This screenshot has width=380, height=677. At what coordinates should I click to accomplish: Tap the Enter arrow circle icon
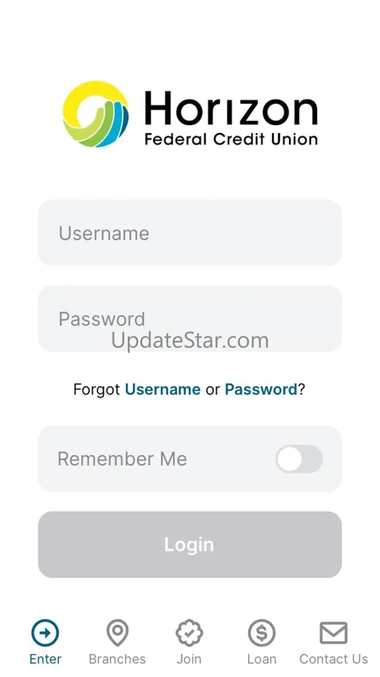(45, 633)
